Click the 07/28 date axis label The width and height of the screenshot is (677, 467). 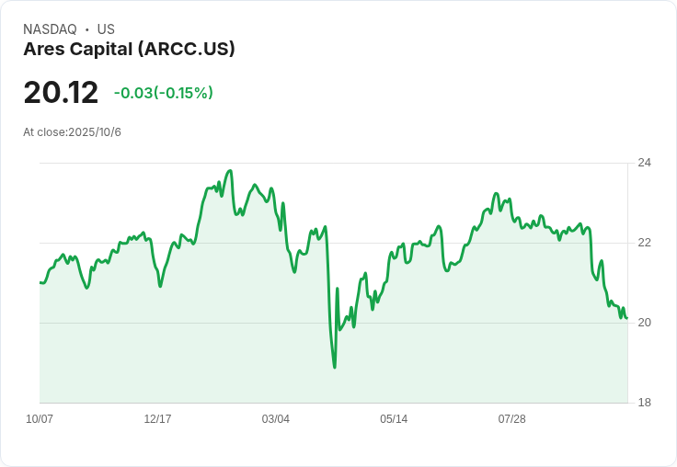point(512,418)
